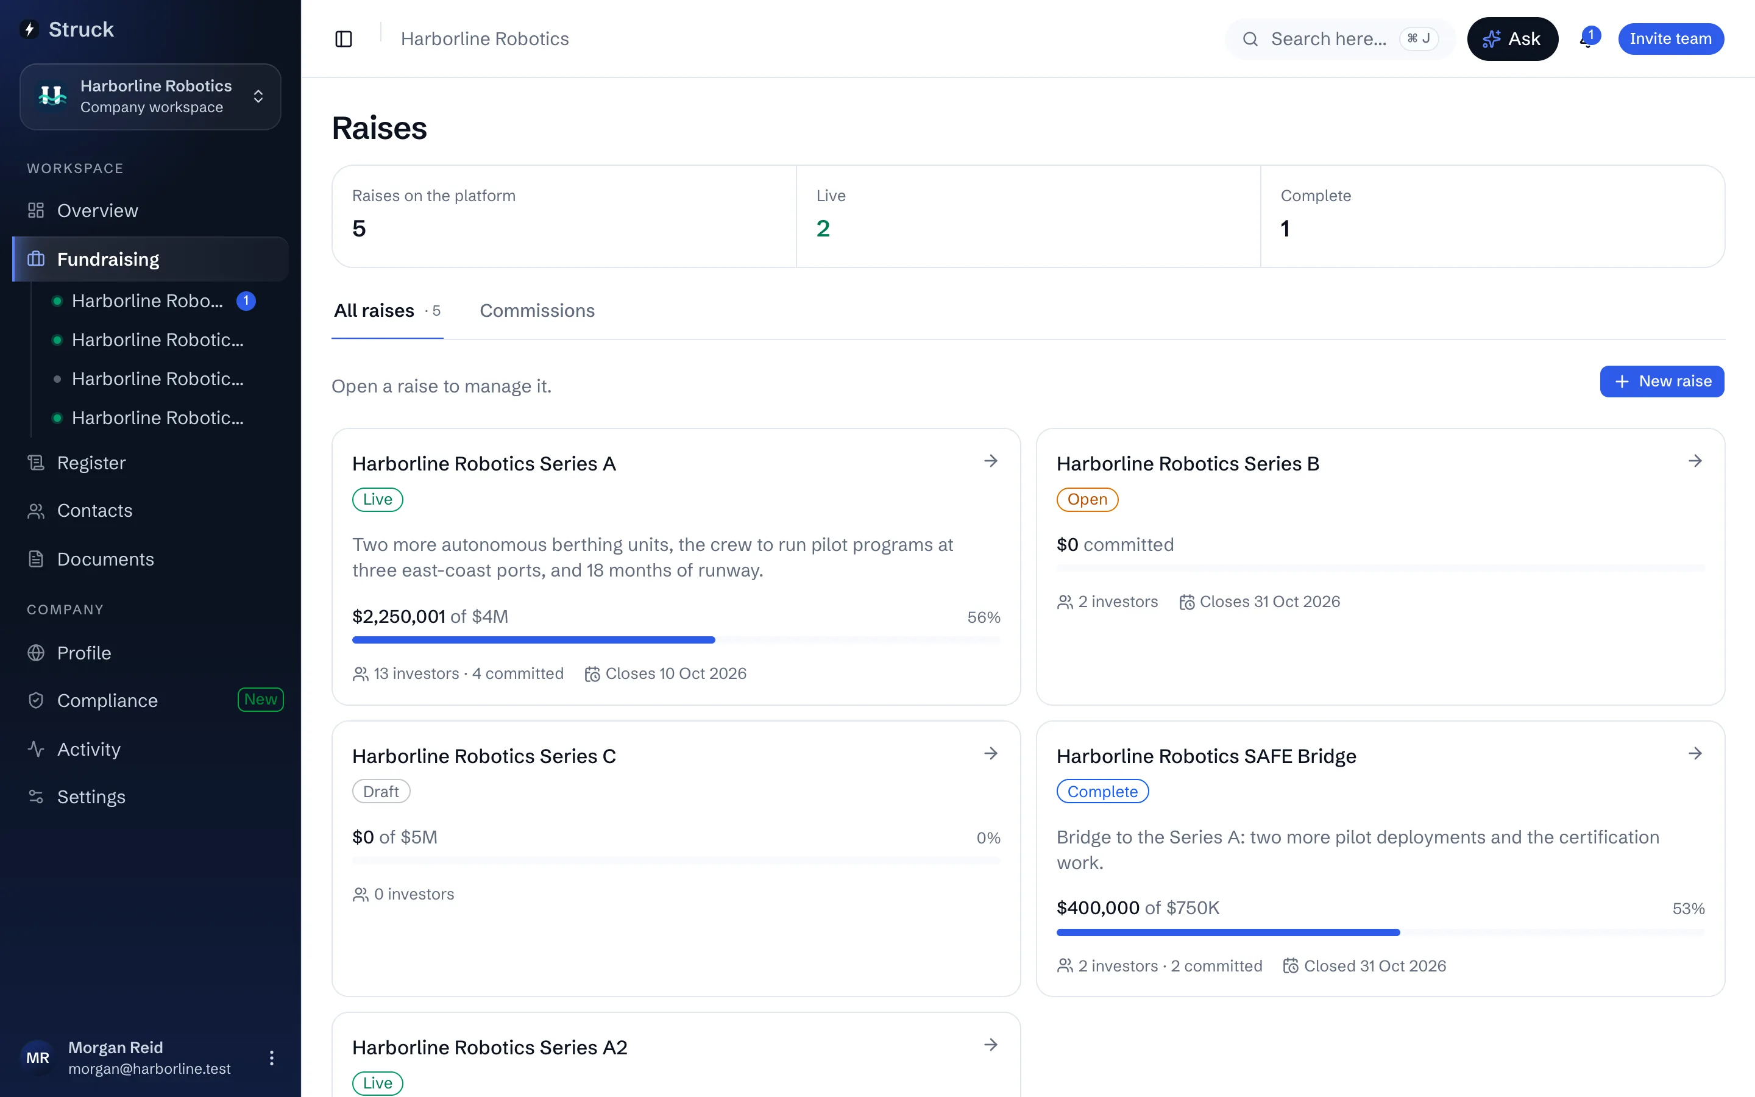The width and height of the screenshot is (1755, 1097).
Task: Open Fundraising in the sidebar
Action: [151, 259]
